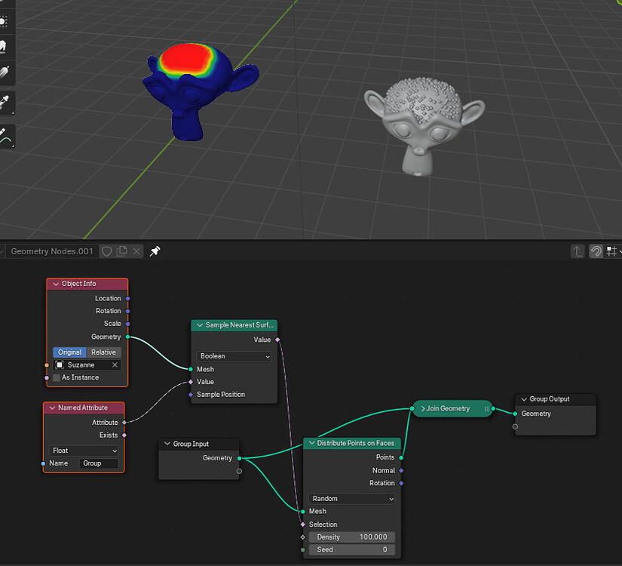The image size is (622, 566).
Task: Collapse the Named Attribute node
Action: point(52,408)
